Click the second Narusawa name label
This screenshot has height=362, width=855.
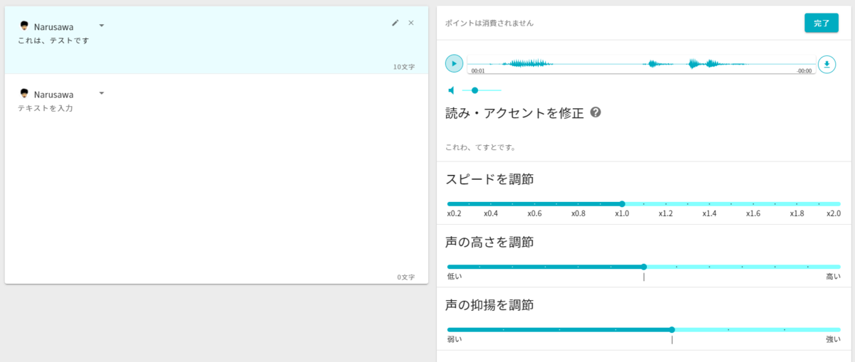pos(53,94)
